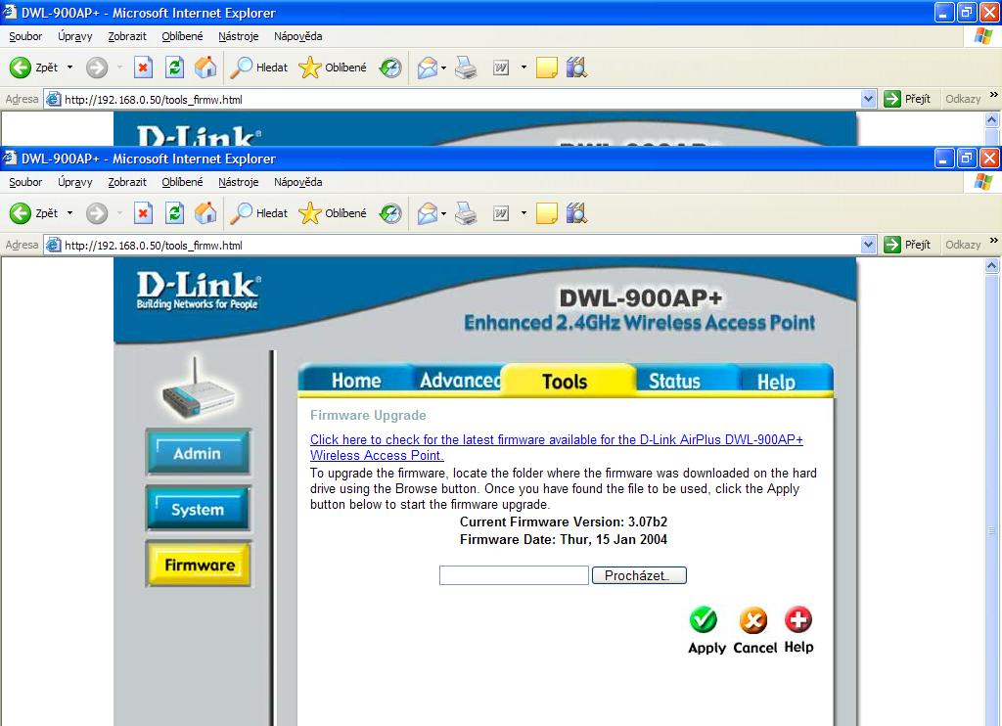Click the forward arrow in front window
Viewport: 1002px width, 726px height.
pos(97,213)
